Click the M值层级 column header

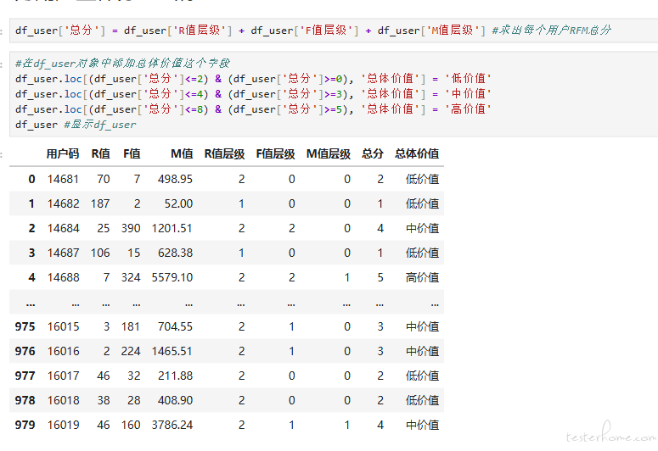328,154
